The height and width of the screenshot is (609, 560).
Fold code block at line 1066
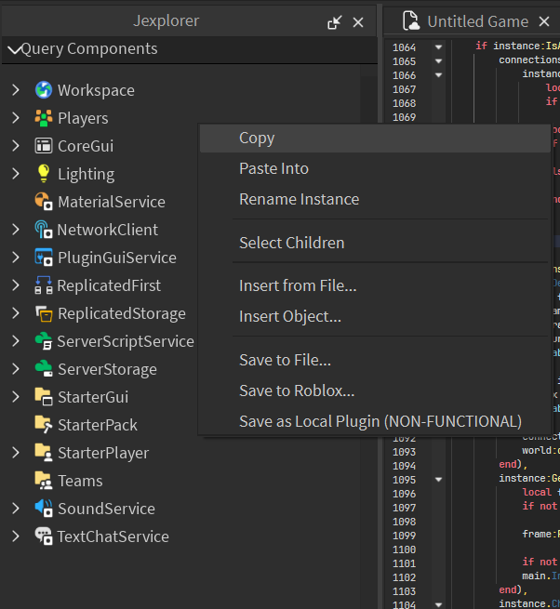point(438,75)
